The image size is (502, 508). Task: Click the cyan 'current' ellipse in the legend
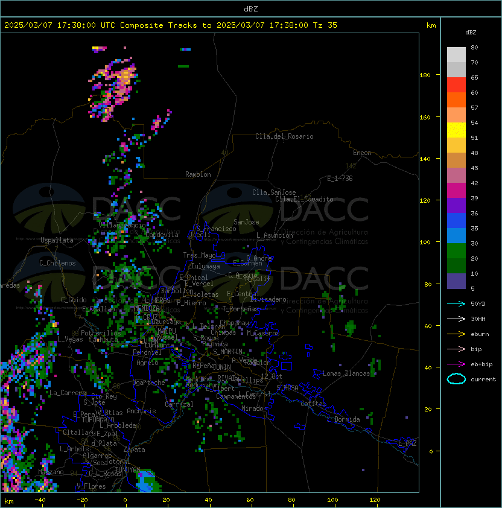tap(456, 379)
